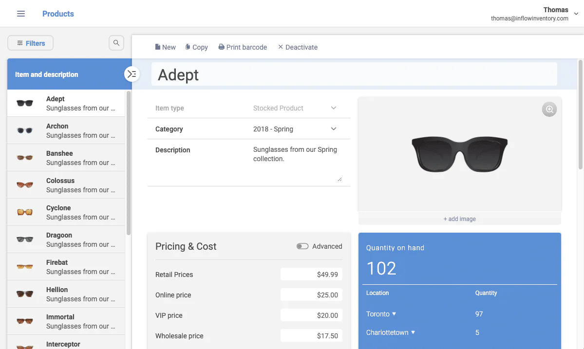Zoom the product image with magnifier
Viewport: 584px width, 349px height.
[549, 110]
